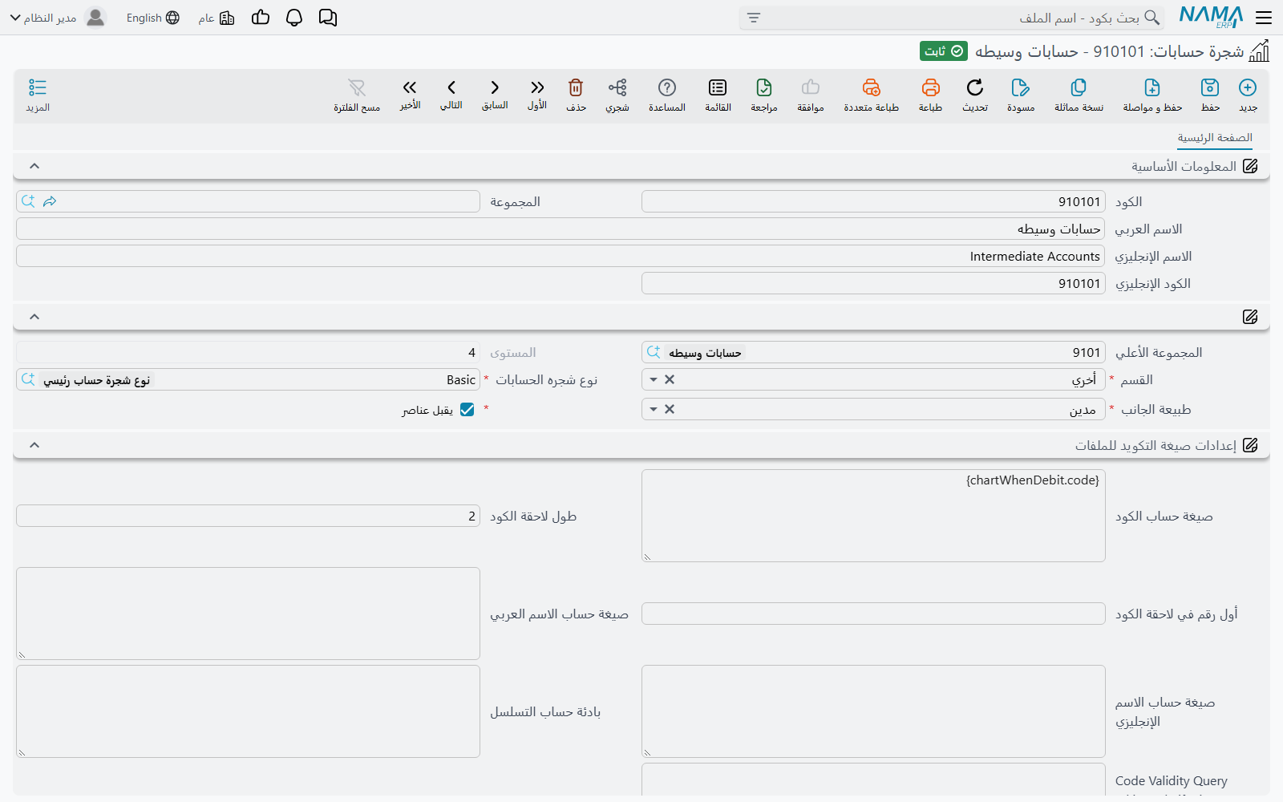Open the chat messages icon
This screenshot has width=1283, height=802.
point(328,18)
